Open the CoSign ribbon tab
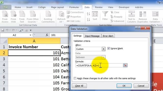 point(42,7)
